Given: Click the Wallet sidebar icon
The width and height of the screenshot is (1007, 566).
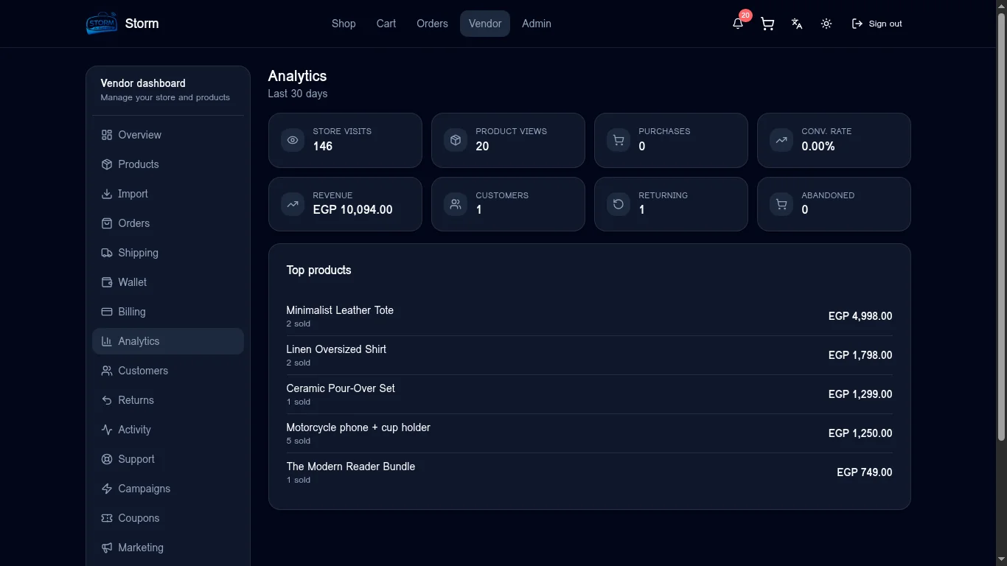Looking at the screenshot, I should [107, 282].
